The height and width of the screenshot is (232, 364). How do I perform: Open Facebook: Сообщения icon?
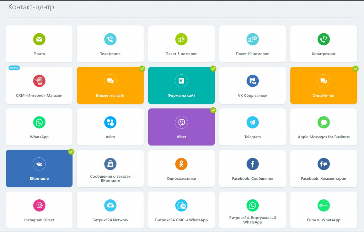(x=253, y=164)
